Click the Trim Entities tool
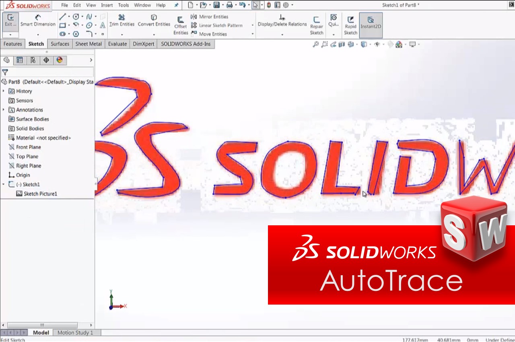Screen dimensions: 515x342 tap(122, 21)
